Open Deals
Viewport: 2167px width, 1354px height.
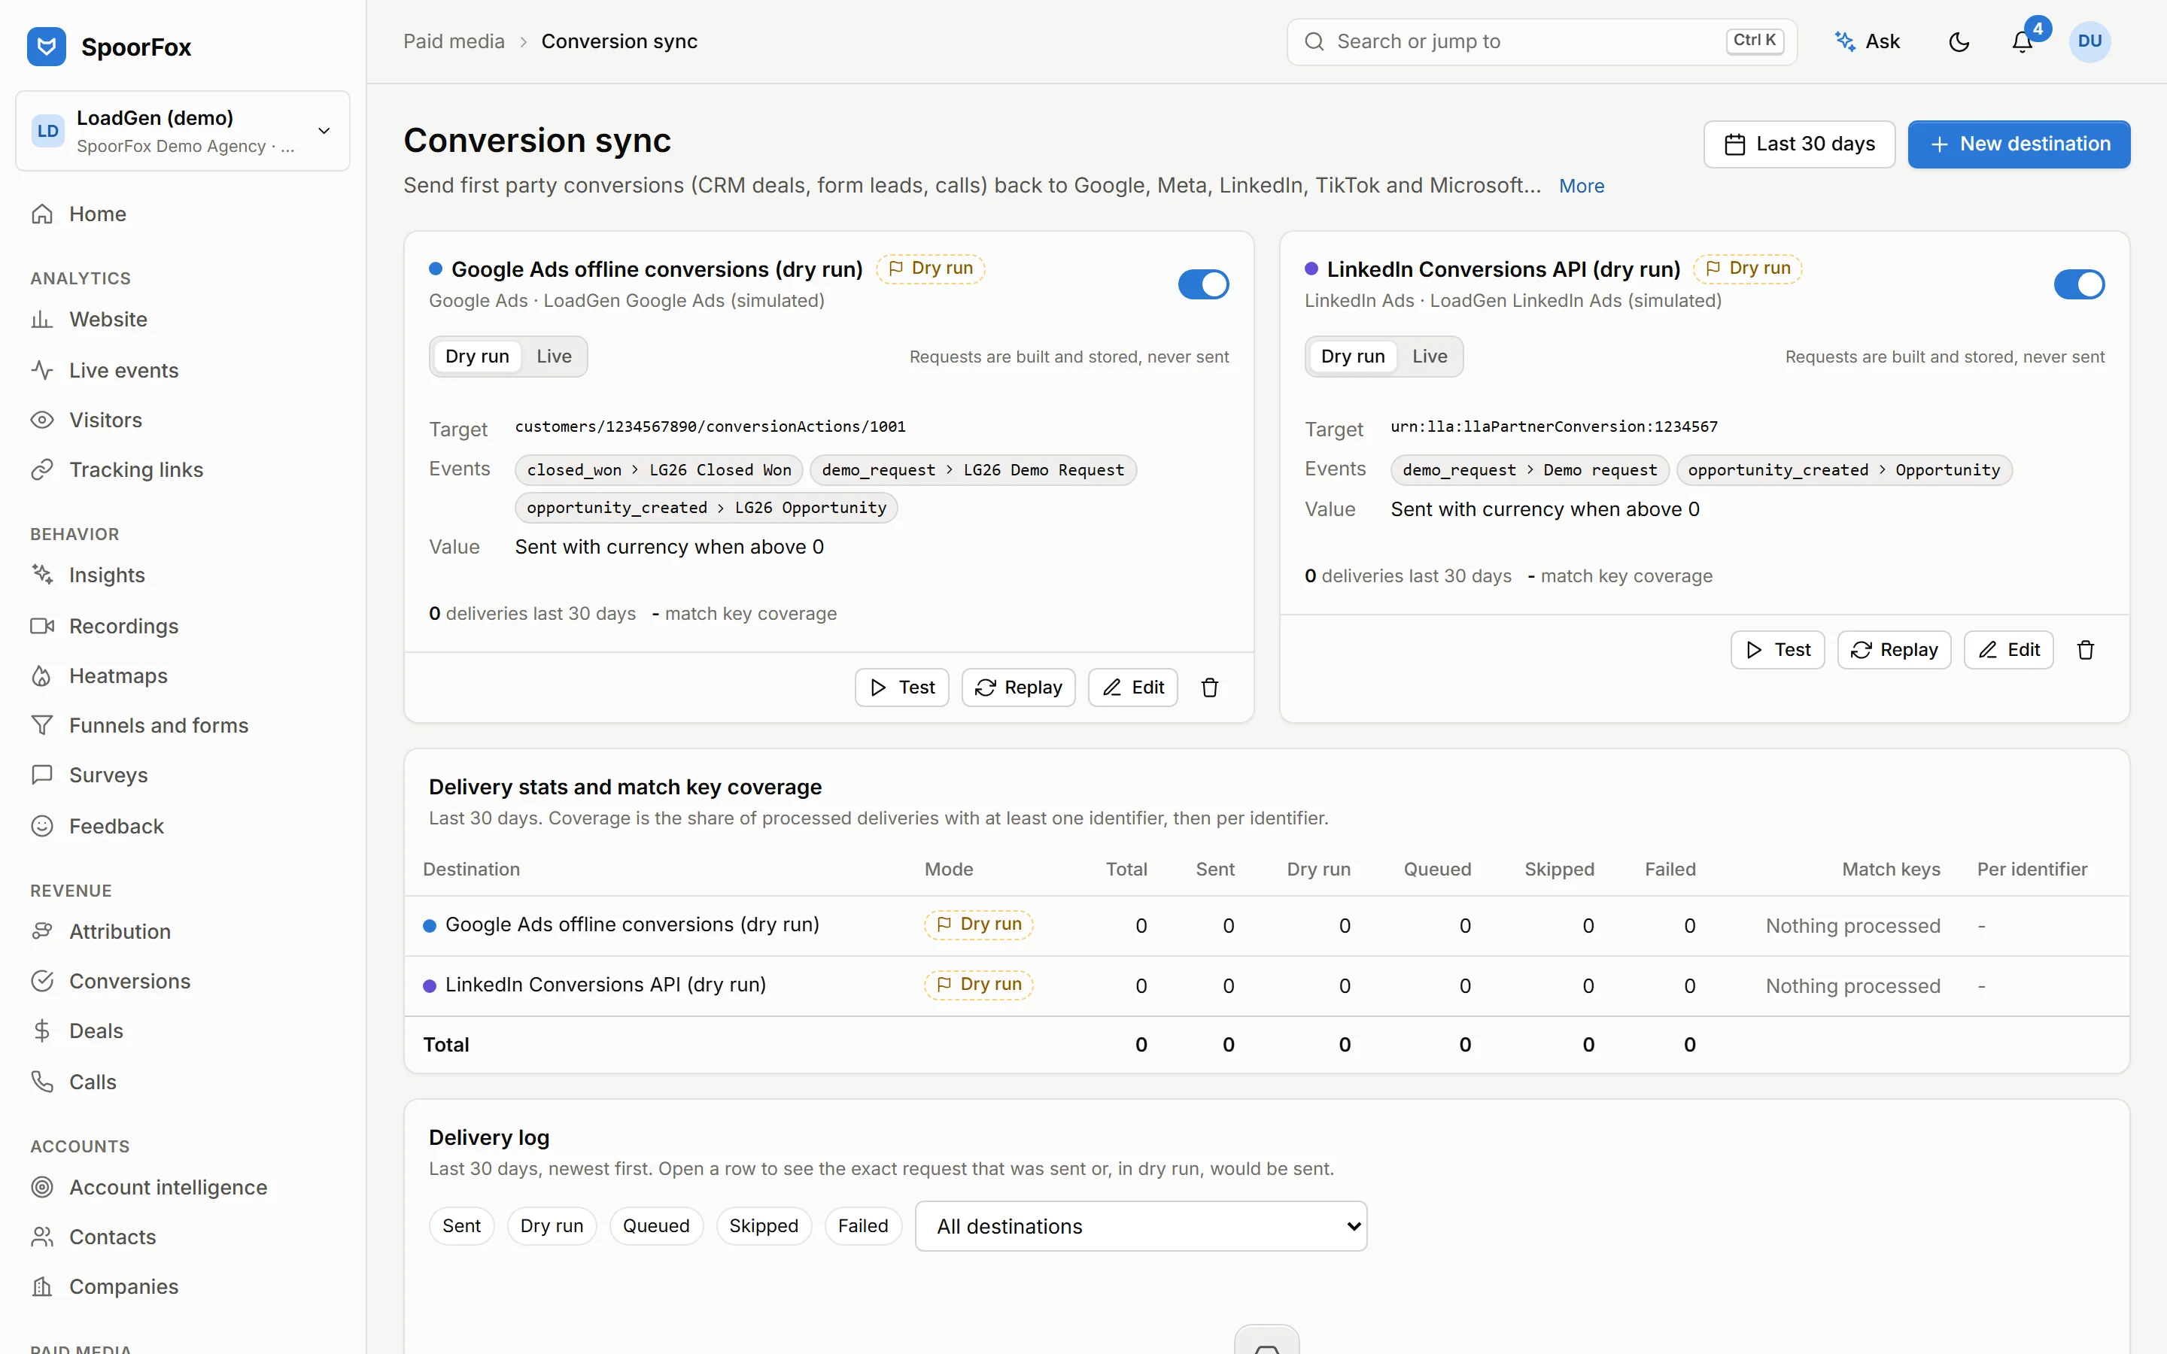click(183, 1031)
